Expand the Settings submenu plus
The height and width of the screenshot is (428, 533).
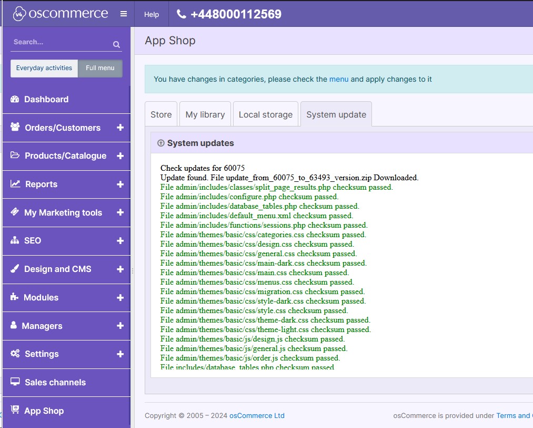point(120,354)
